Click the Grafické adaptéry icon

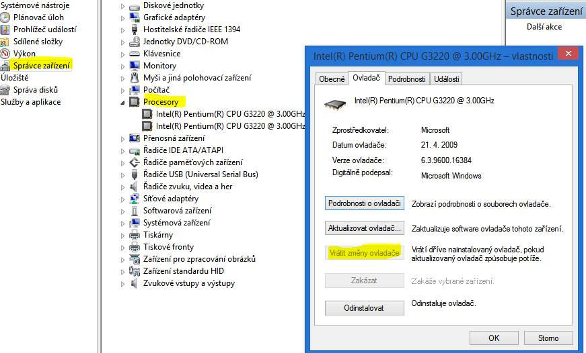tap(135, 17)
